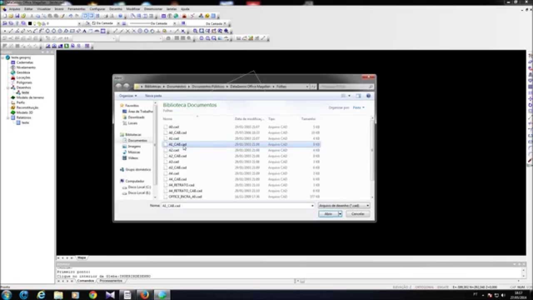Collapse the teste.geoproj root node
Viewport: 533px width, 300px height.
tap(3, 57)
